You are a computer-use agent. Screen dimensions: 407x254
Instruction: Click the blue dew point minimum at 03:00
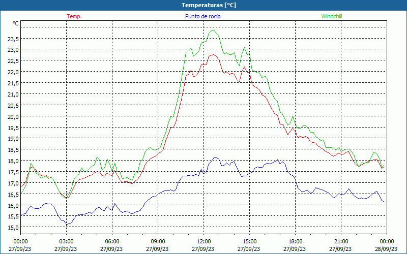point(67,224)
